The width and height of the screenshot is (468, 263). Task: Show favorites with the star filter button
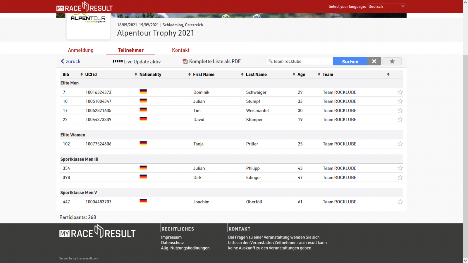(x=392, y=61)
